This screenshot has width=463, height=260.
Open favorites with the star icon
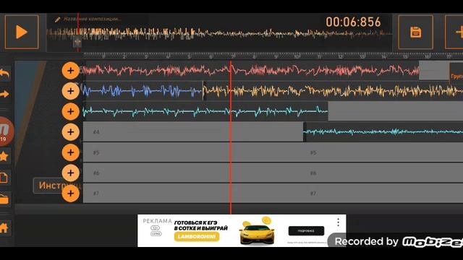pos(4,156)
